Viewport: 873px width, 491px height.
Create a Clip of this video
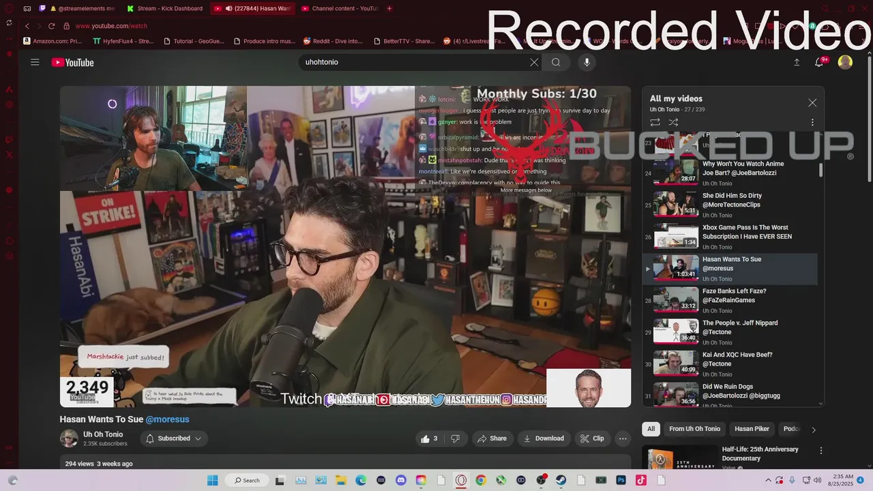point(592,438)
